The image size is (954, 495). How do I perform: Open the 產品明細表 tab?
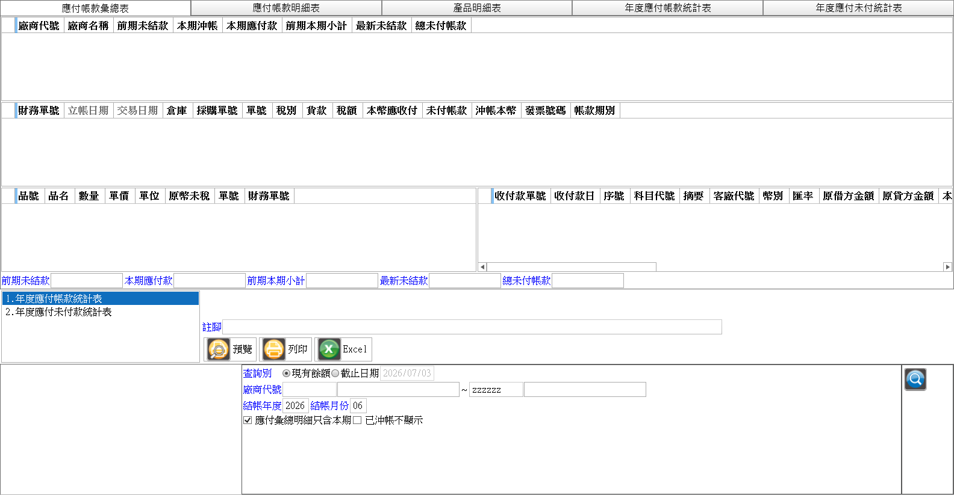(x=477, y=8)
